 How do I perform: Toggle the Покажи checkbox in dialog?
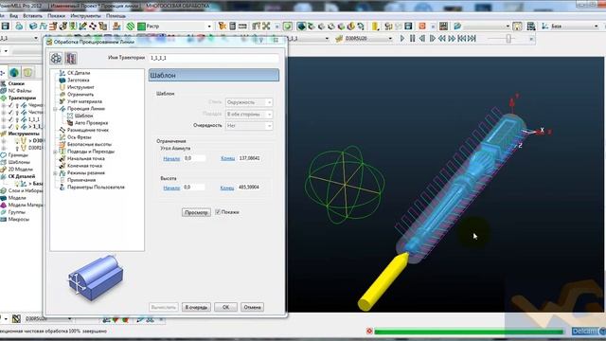[x=218, y=212]
